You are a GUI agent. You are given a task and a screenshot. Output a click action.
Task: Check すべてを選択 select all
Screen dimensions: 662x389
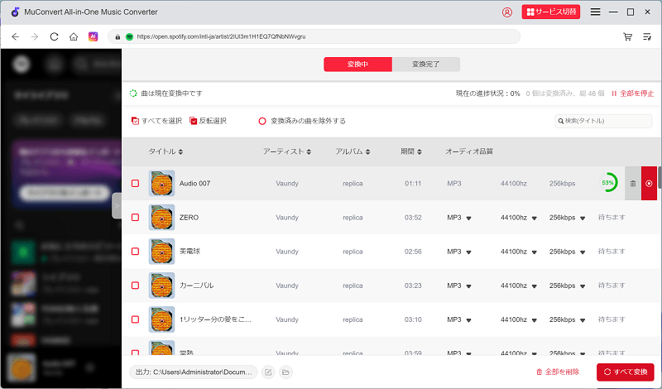pyautogui.click(x=156, y=121)
